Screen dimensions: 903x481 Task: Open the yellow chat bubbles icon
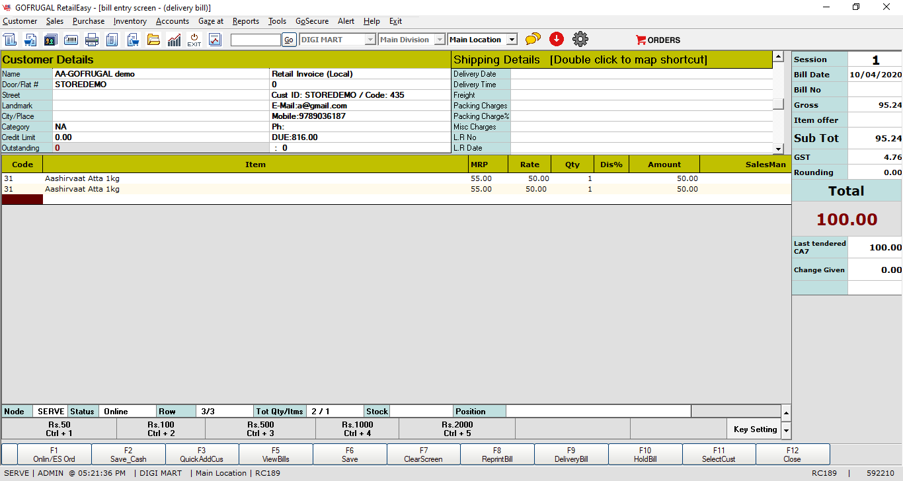point(533,40)
